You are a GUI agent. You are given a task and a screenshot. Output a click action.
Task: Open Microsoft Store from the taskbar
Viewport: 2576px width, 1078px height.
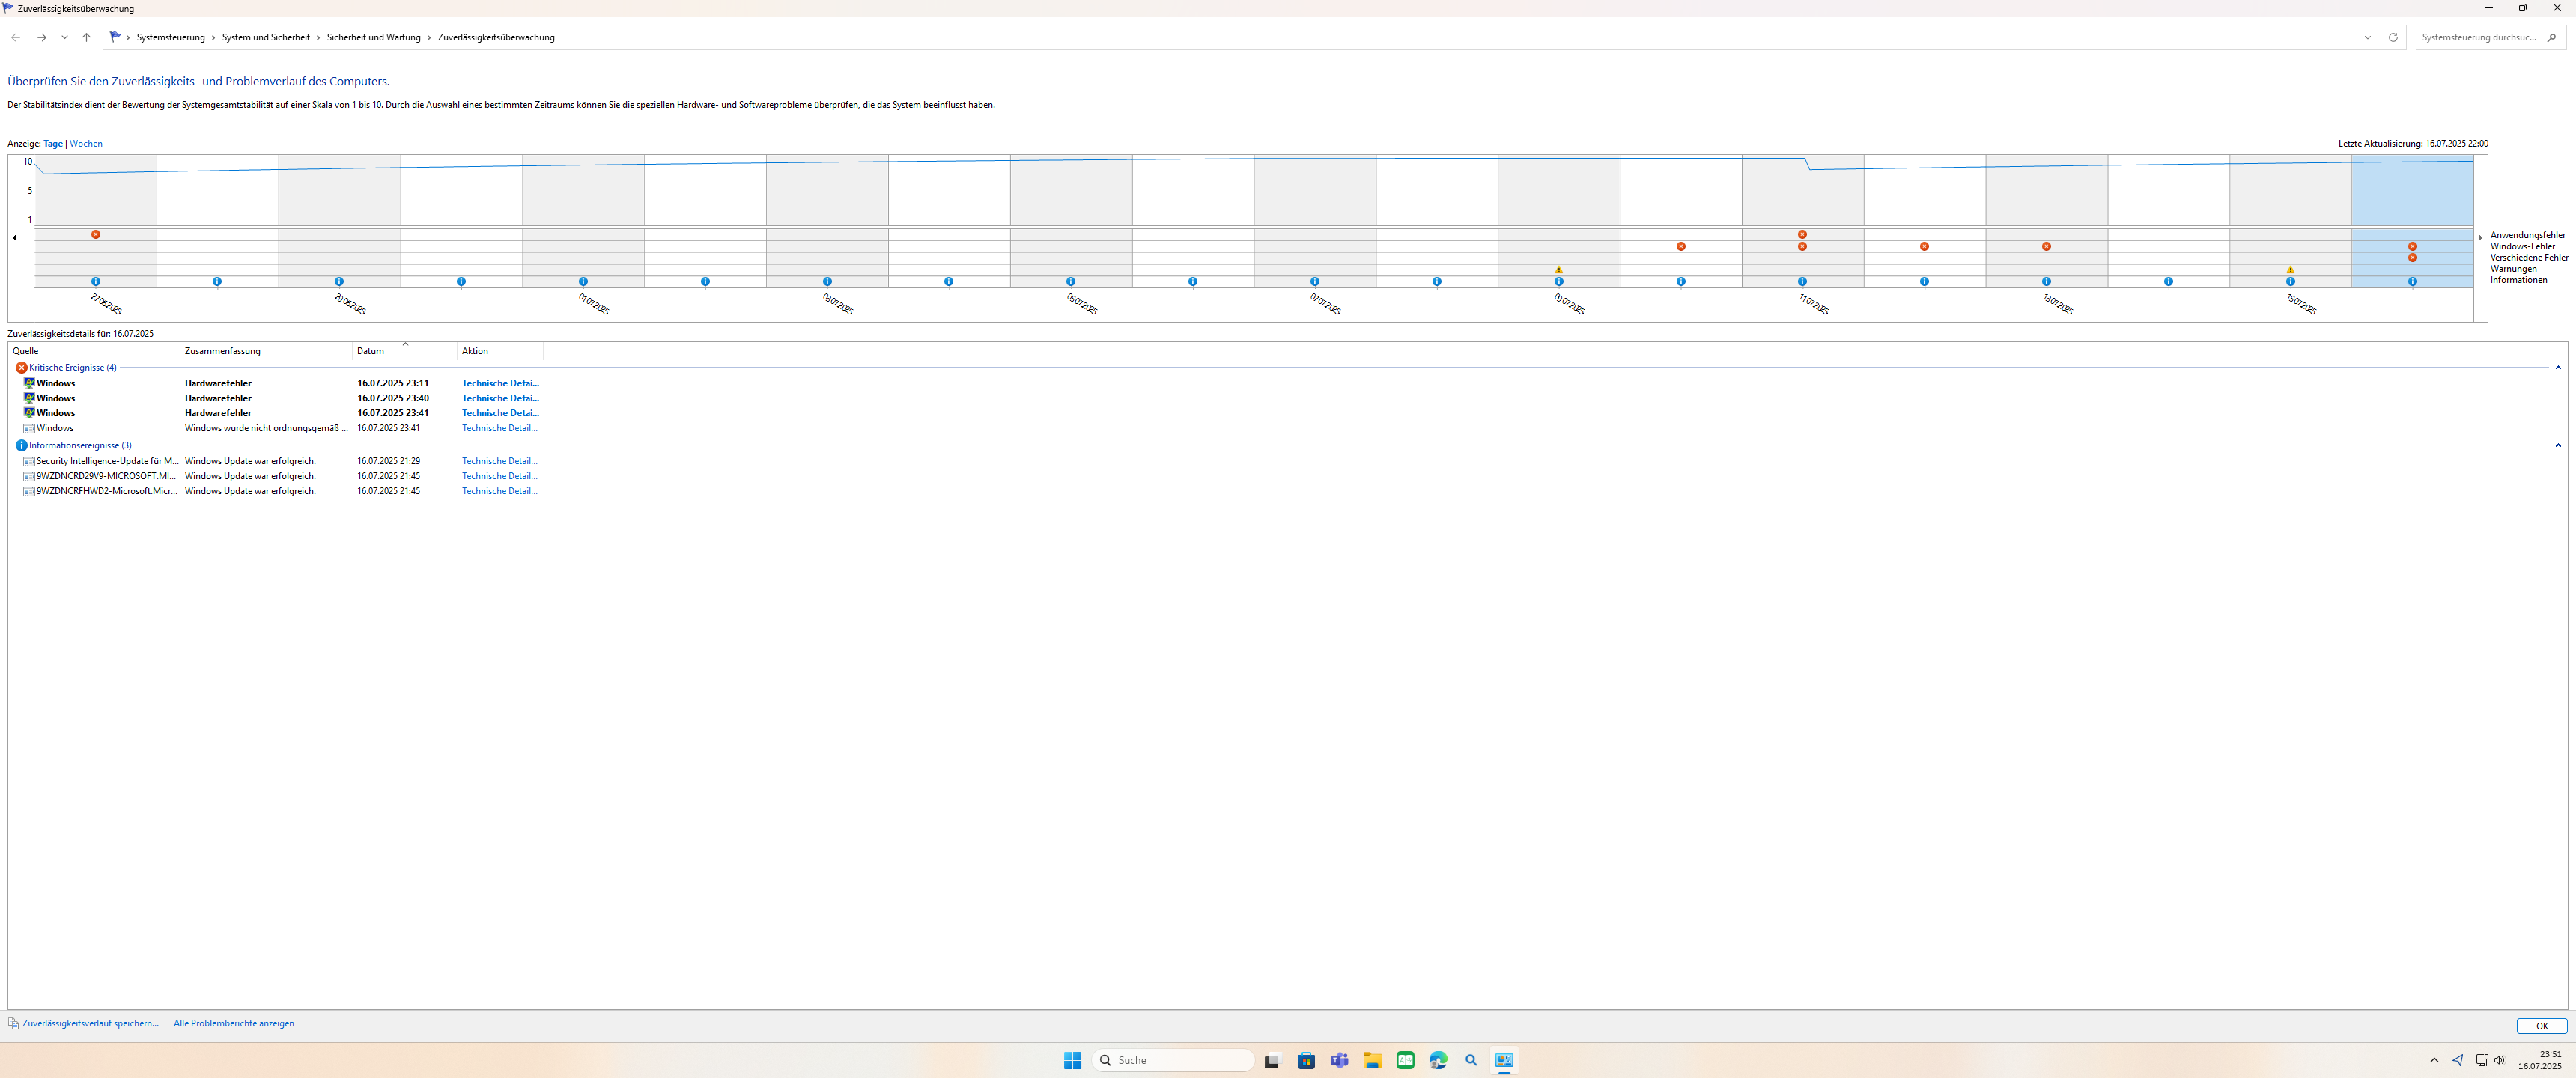point(1306,1060)
